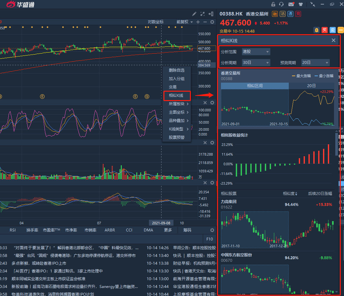The image size is (344, 296).
Task: Close the MACD sub-chart
Action: pos(205,183)
